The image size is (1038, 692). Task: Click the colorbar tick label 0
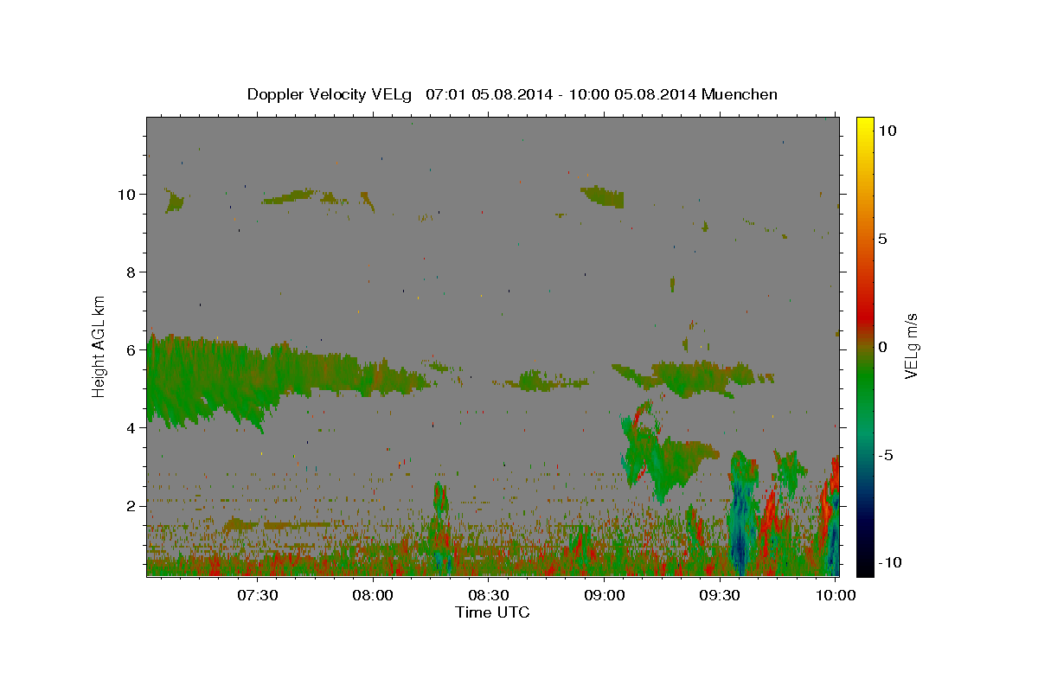tap(883, 347)
